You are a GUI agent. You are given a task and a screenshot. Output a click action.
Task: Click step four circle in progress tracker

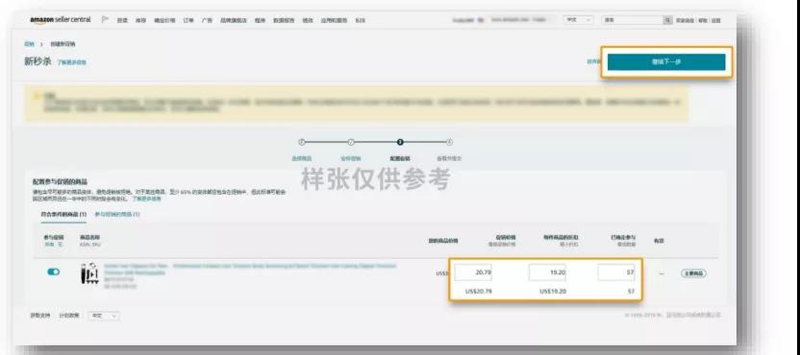449,142
